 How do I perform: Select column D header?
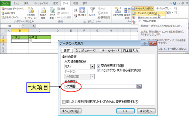click(x=58, y=31)
